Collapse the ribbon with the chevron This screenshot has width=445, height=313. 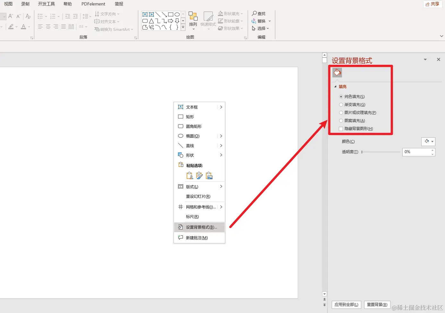(441, 36)
